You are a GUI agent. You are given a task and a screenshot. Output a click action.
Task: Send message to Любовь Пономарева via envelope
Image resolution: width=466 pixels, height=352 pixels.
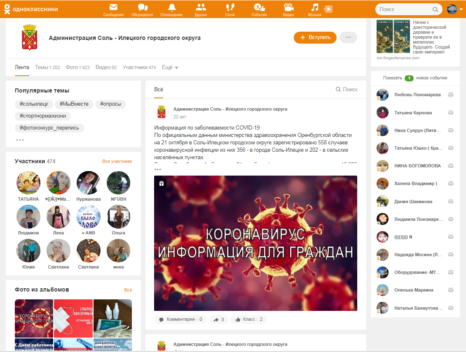451,95
